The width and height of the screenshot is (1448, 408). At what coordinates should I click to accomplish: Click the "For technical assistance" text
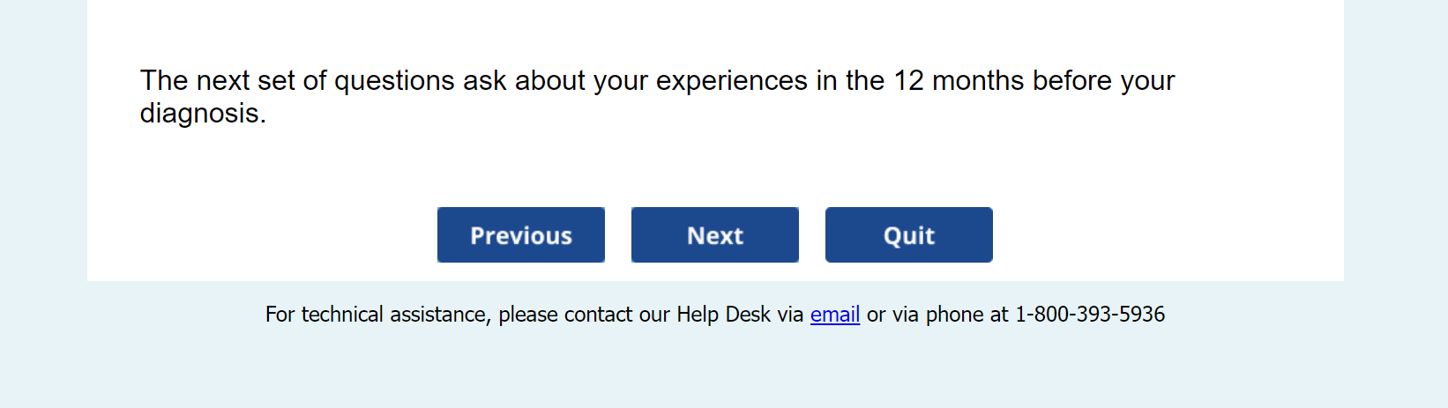[x=377, y=315]
